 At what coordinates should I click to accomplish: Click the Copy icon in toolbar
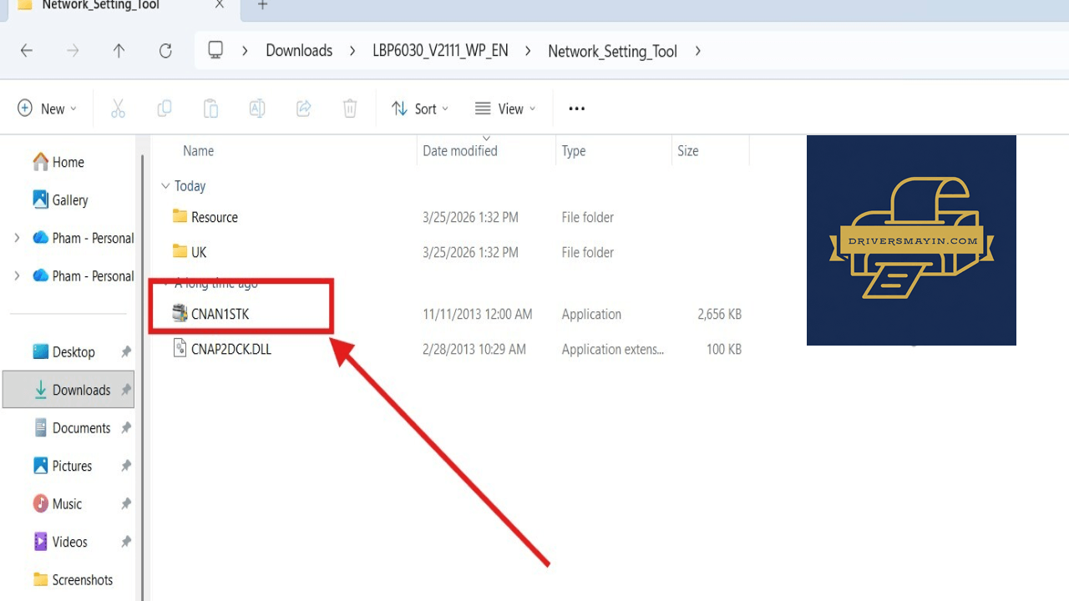tap(165, 109)
